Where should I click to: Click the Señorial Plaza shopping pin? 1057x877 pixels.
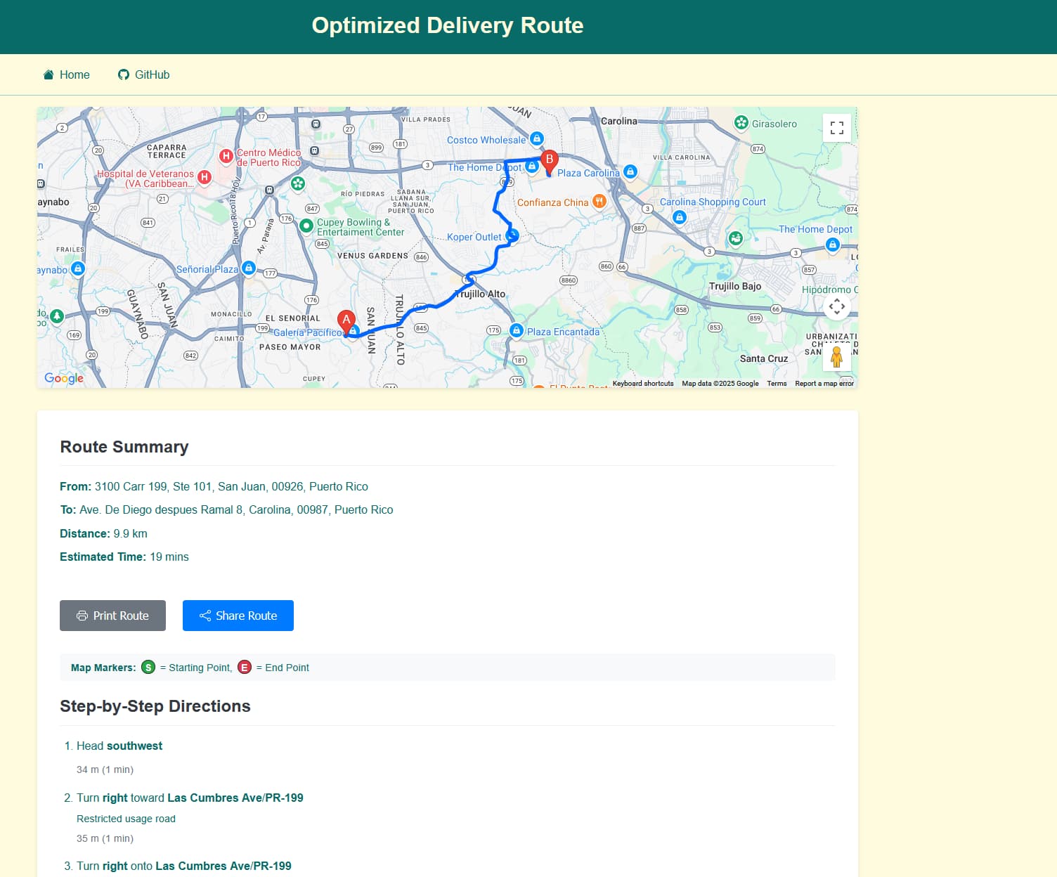248,268
